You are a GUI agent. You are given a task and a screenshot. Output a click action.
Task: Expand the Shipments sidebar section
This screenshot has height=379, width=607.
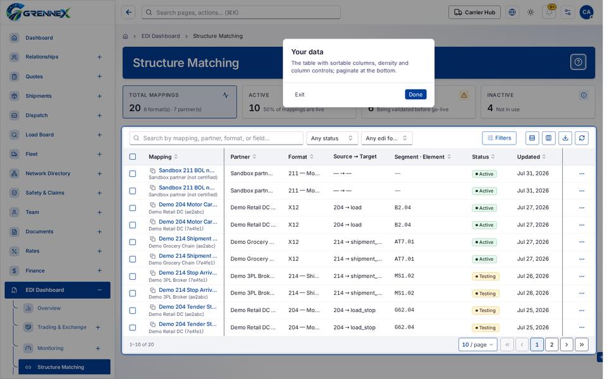[x=99, y=96]
